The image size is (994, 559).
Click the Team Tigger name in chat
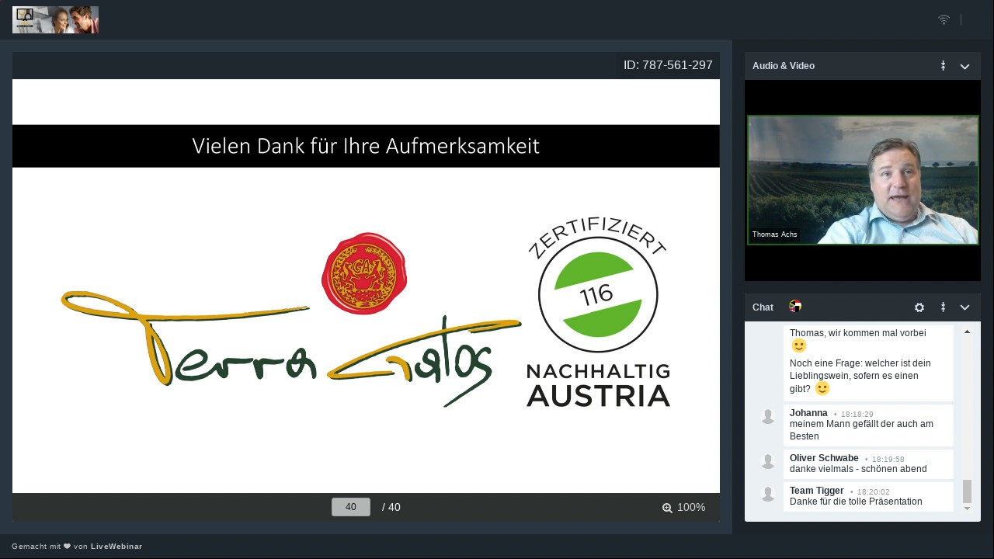(817, 491)
